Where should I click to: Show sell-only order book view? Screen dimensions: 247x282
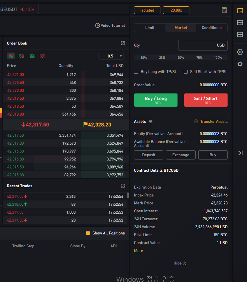(x=43, y=56)
